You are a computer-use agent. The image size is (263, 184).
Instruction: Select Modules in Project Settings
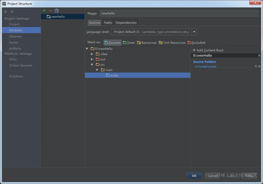(x=21, y=30)
